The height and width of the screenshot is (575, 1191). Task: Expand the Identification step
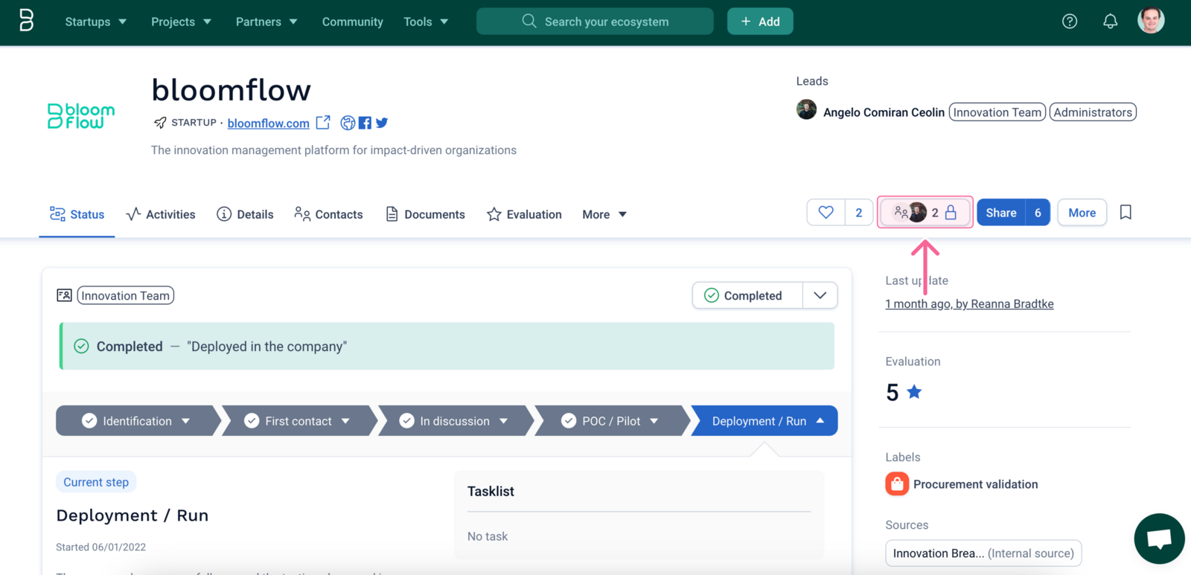(x=136, y=421)
